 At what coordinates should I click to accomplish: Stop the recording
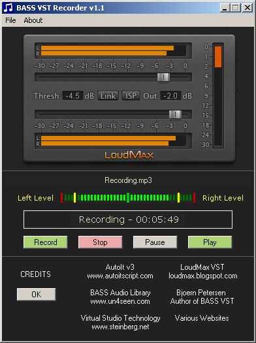100,242
